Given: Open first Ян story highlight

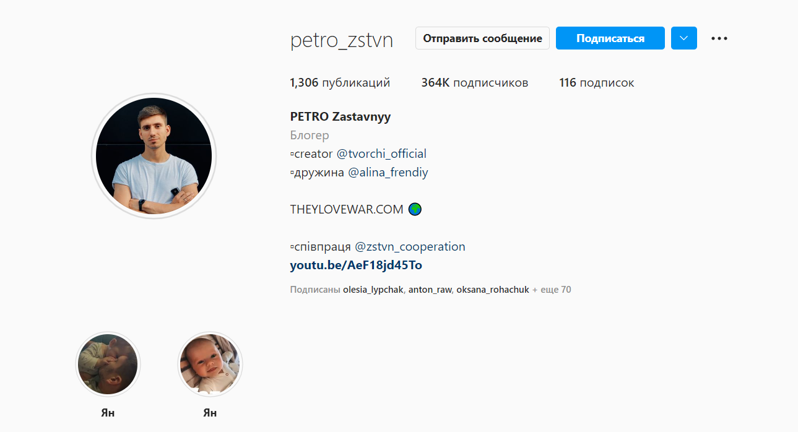Looking at the screenshot, I should tap(108, 364).
